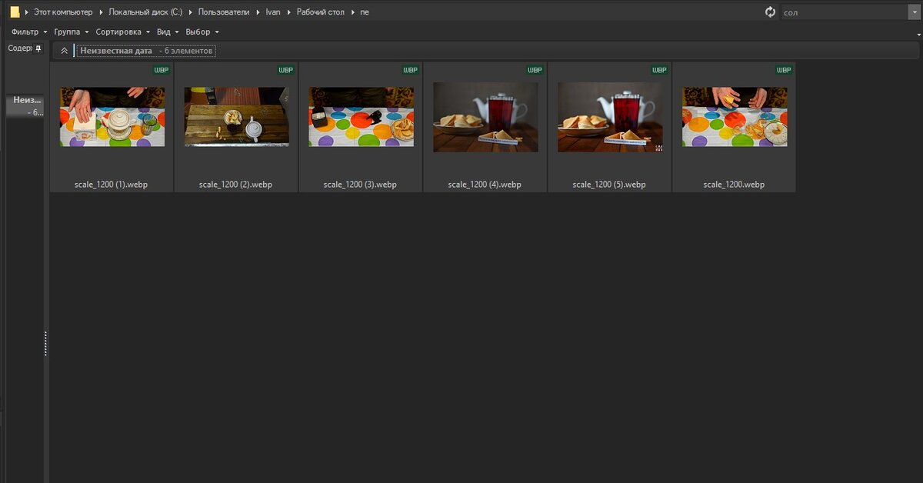923x483 pixels.
Task: Click the file name scale_1200 (3).webp
Action: tap(361, 185)
